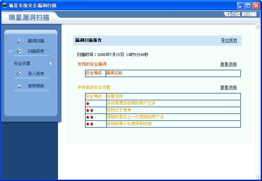Choose 导入报告 from the sidebar
262x181 pixels.
(36, 74)
